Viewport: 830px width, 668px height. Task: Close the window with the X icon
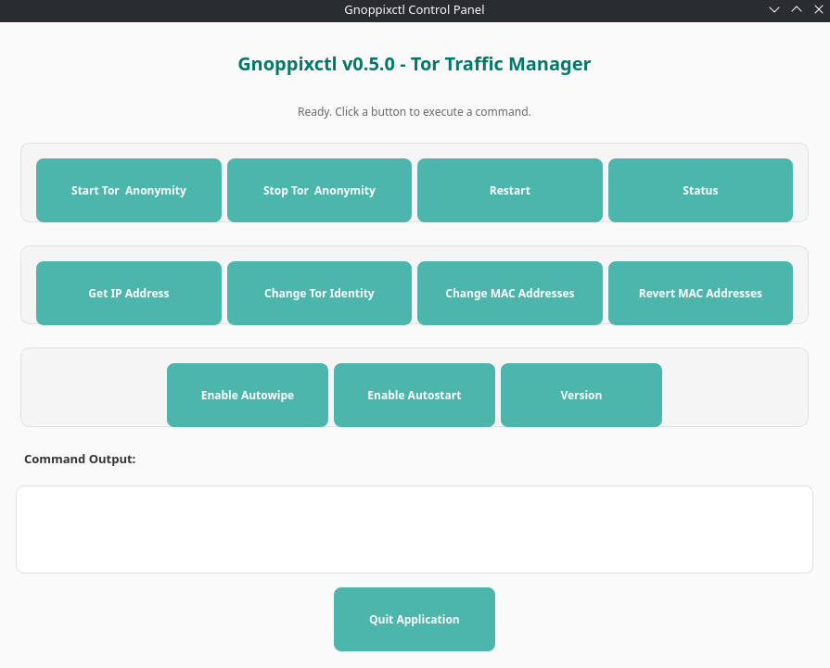817,10
